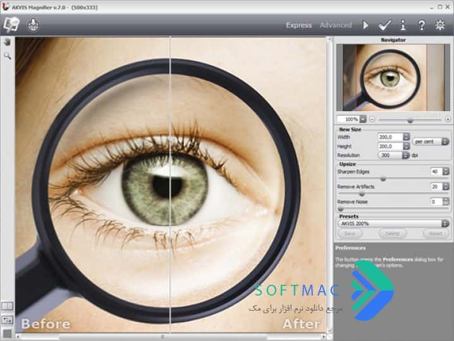
Task: Toggle the split before/after view icon
Action: pyautogui.click(x=7, y=306)
